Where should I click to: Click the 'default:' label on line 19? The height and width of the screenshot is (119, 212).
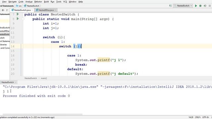(x=75, y=69)
